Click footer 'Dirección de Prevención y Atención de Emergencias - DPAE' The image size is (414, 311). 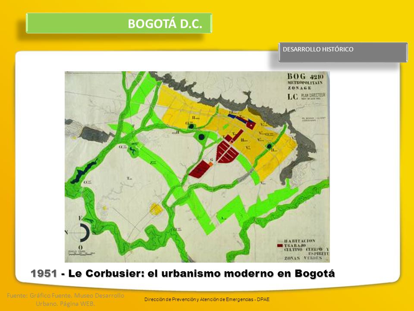click(207, 299)
